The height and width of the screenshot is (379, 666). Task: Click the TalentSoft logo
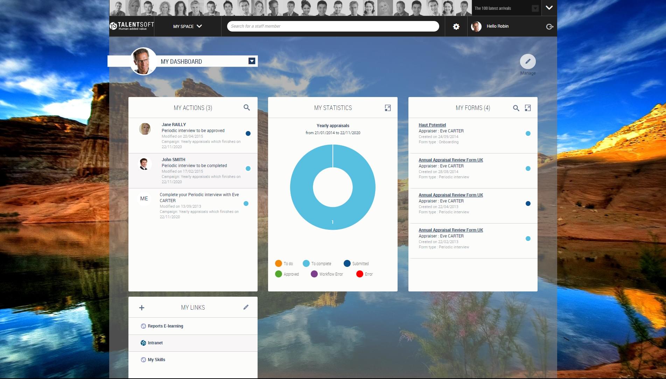(x=132, y=26)
